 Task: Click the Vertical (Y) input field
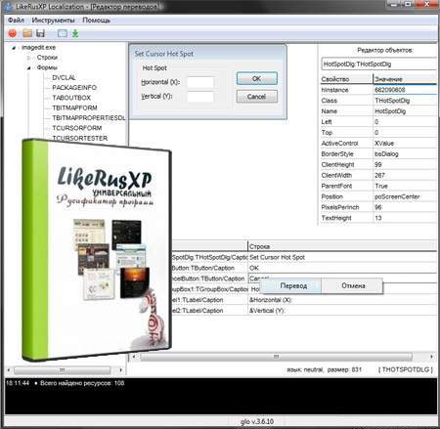click(x=200, y=97)
